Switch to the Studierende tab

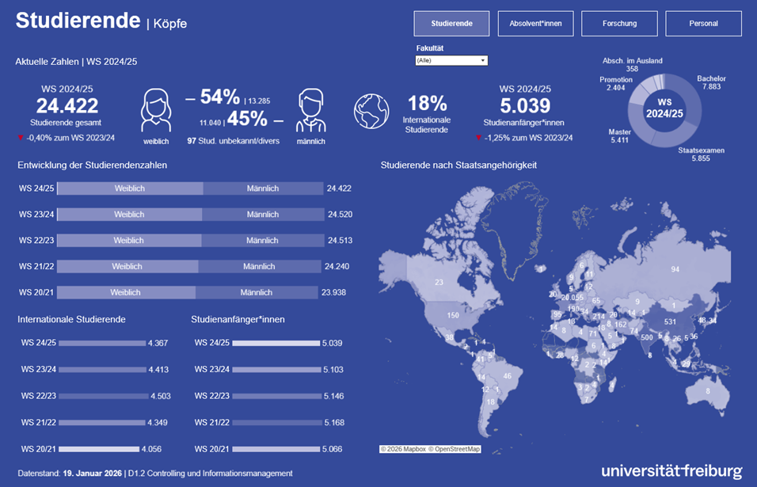(451, 24)
